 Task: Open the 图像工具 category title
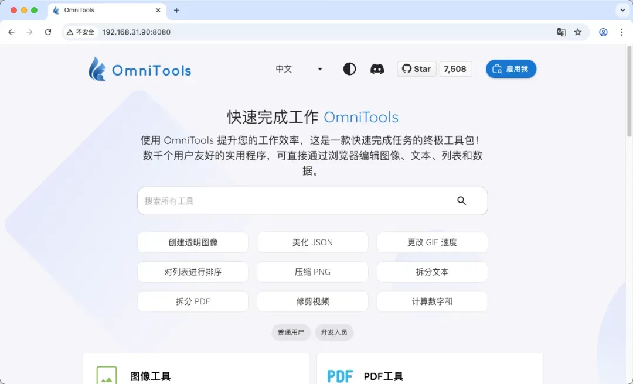(150, 377)
